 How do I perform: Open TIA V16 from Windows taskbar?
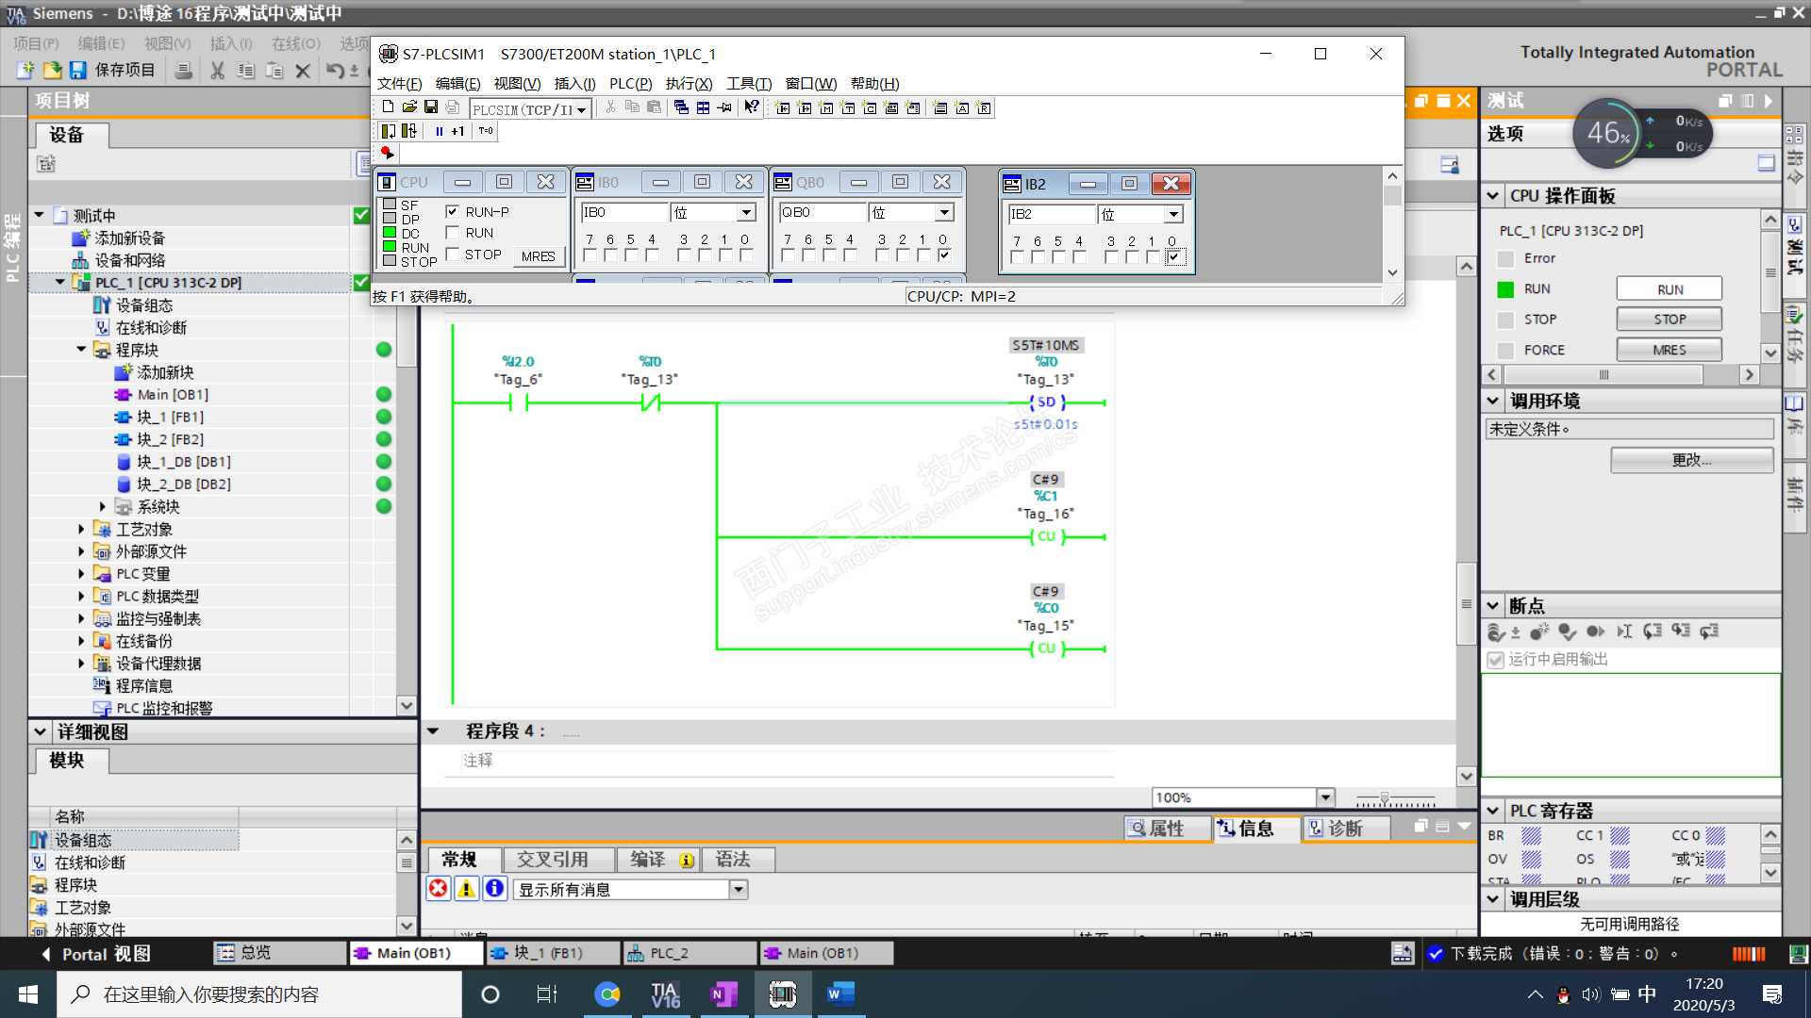coord(665,994)
